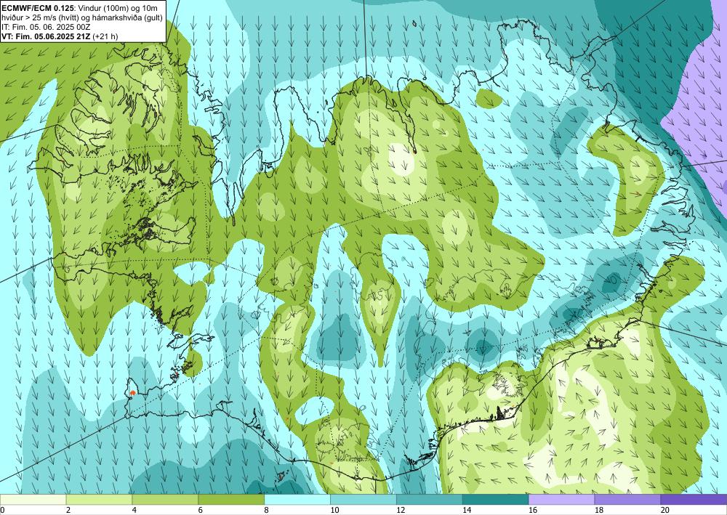Click the legend scale label '4'
The width and height of the screenshot is (727, 515).
coord(134,510)
